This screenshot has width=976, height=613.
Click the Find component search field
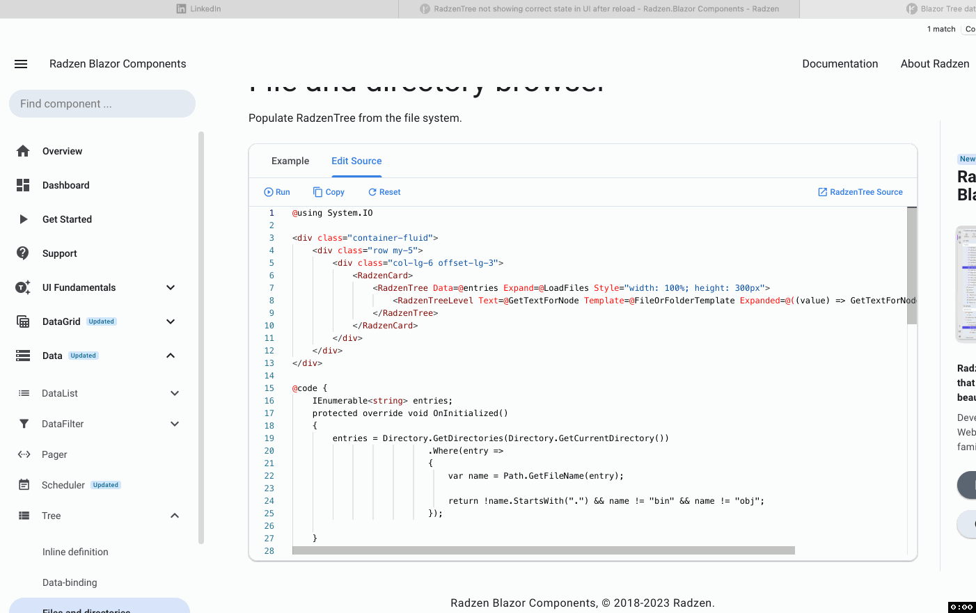tap(102, 104)
